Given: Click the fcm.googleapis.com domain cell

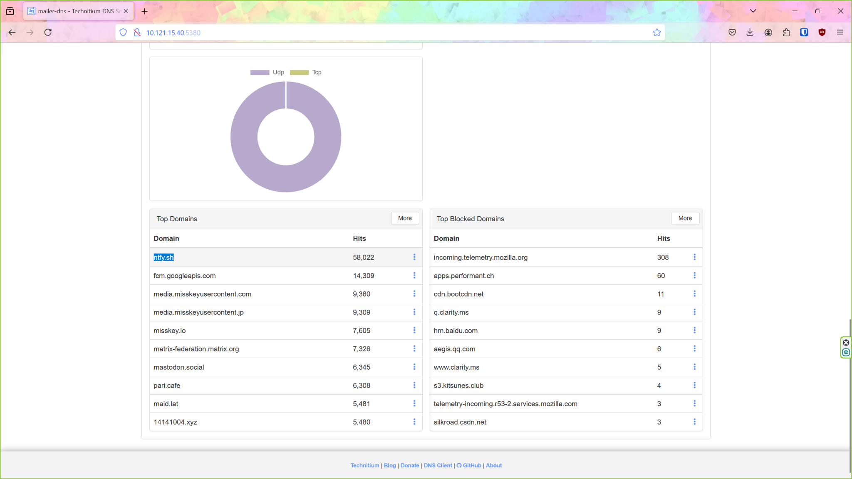Looking at the screenshot, I should [184, 276].
